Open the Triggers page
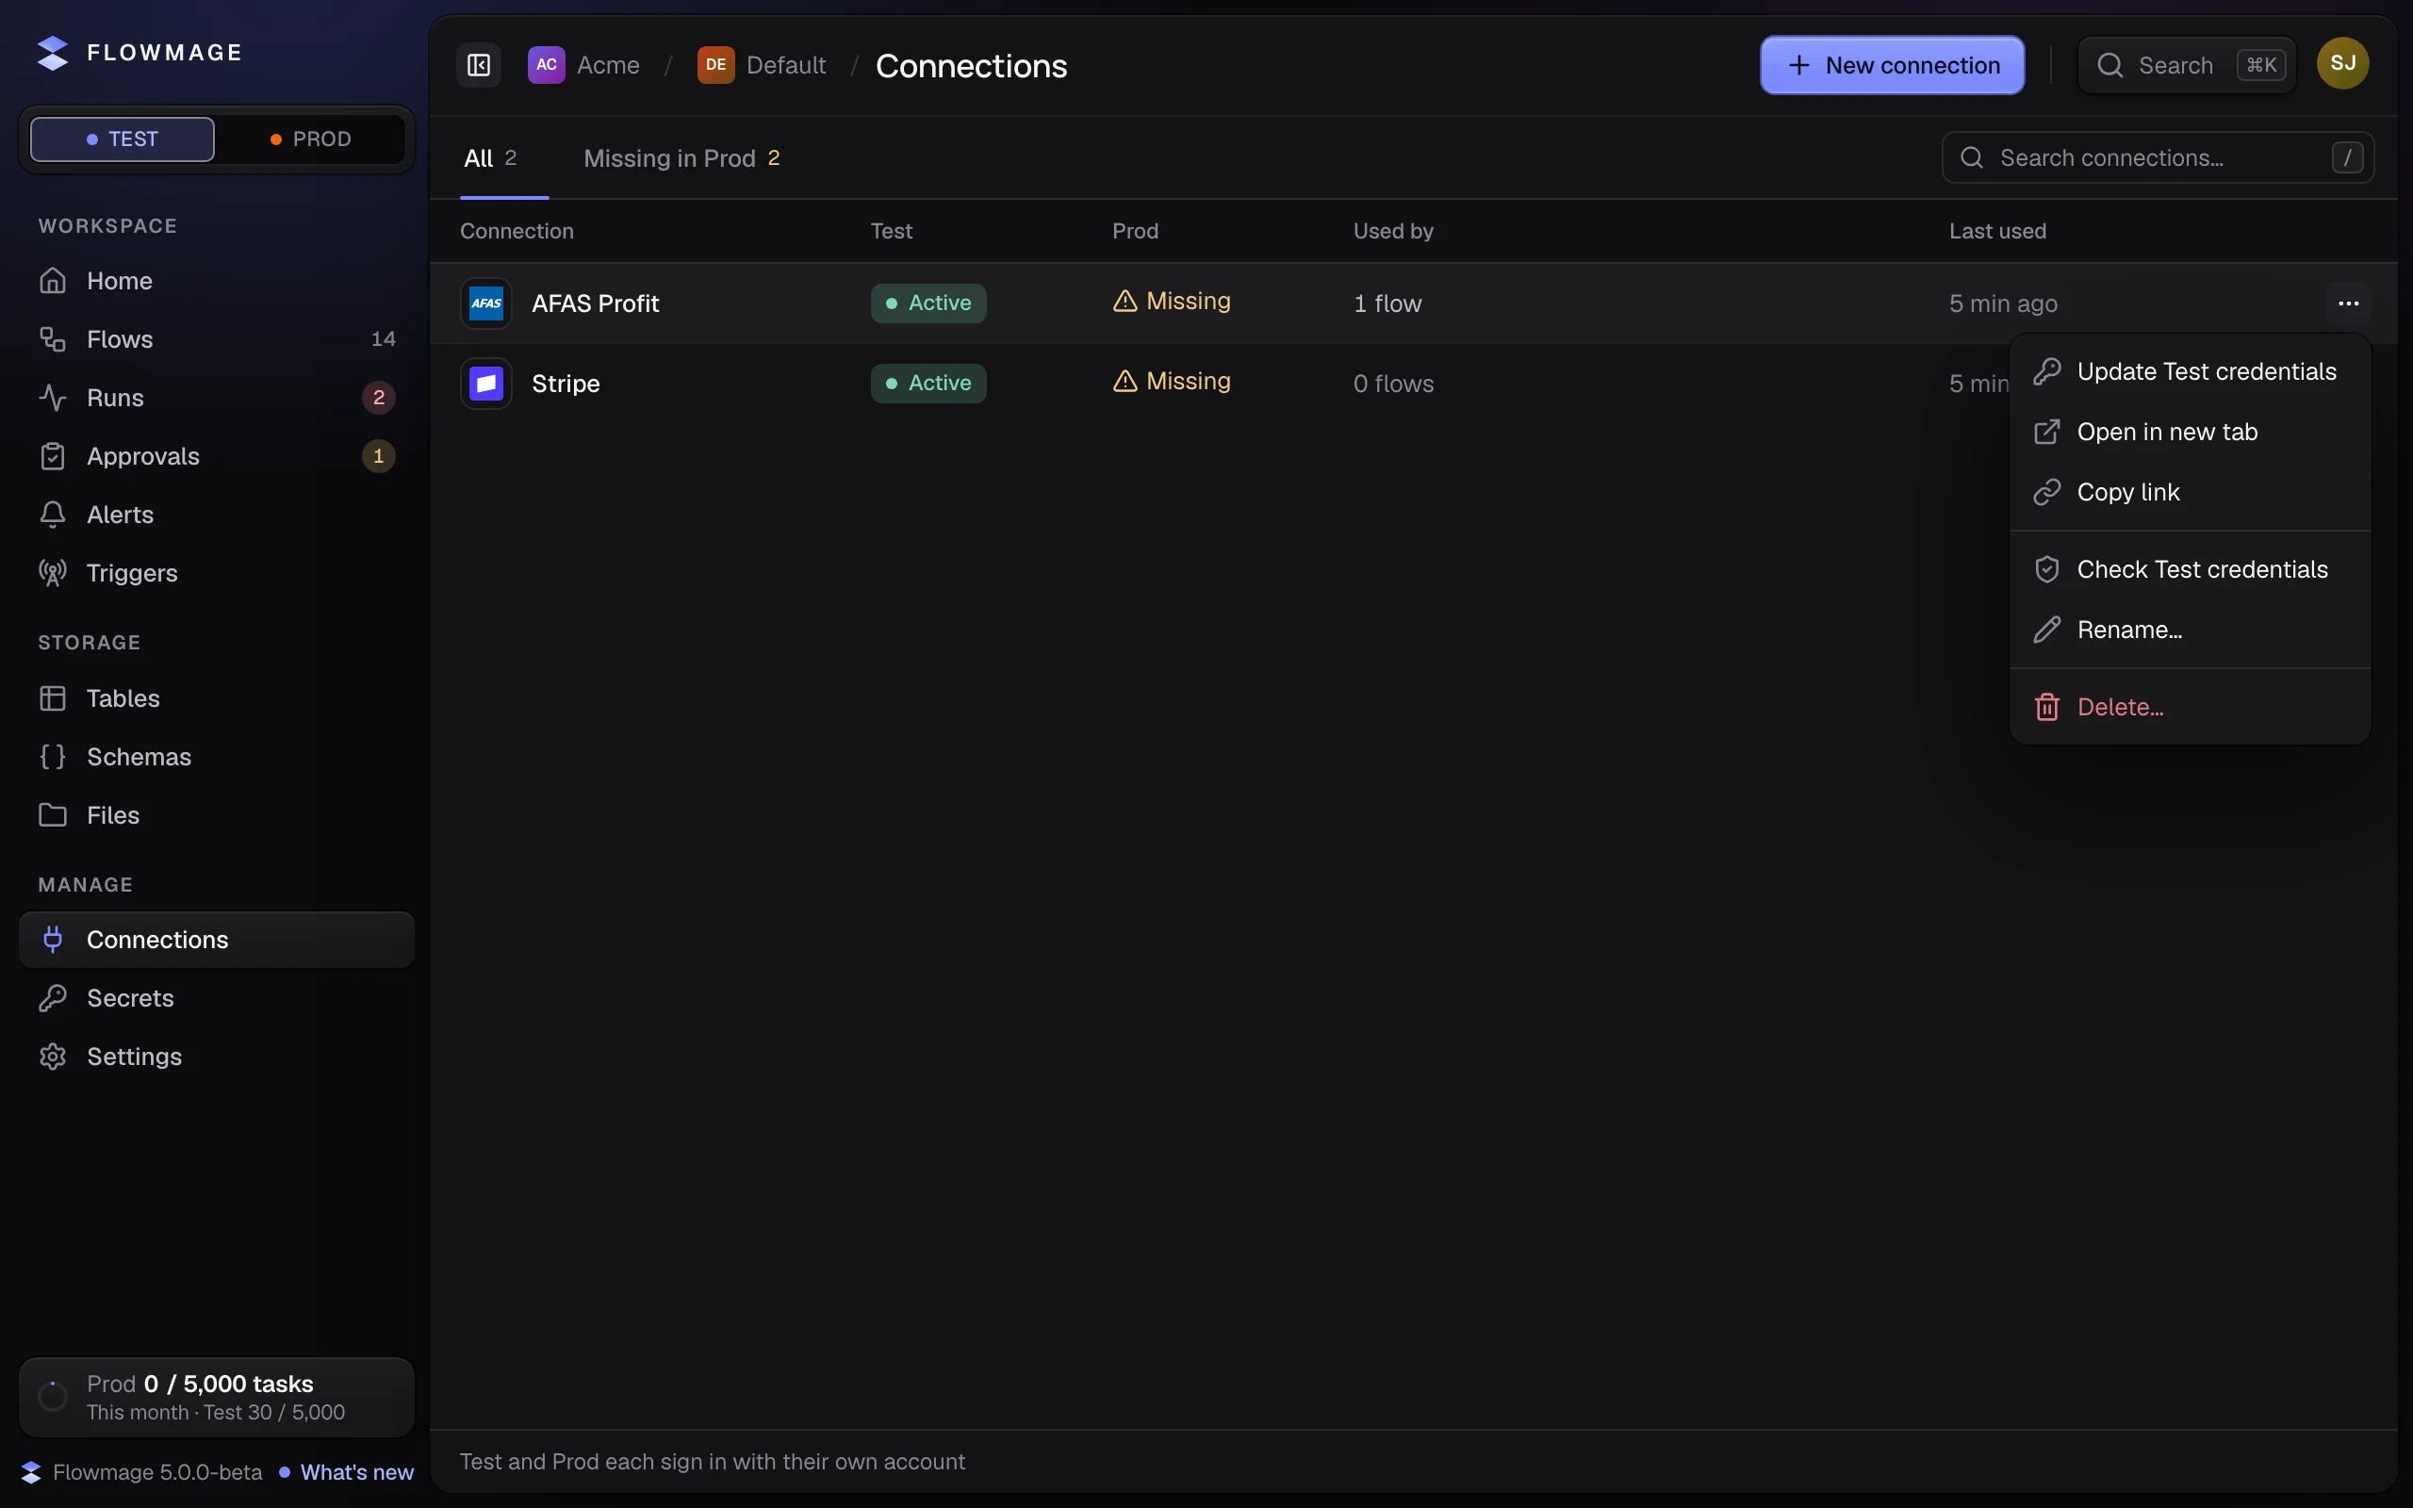The width and height of the screenshot is (2413, 1508). click(217, 573)
